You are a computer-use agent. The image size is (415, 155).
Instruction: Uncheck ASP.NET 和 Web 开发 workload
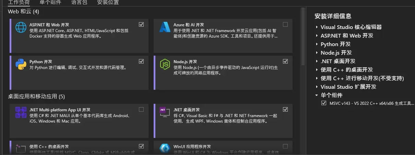tap(141, 25)
